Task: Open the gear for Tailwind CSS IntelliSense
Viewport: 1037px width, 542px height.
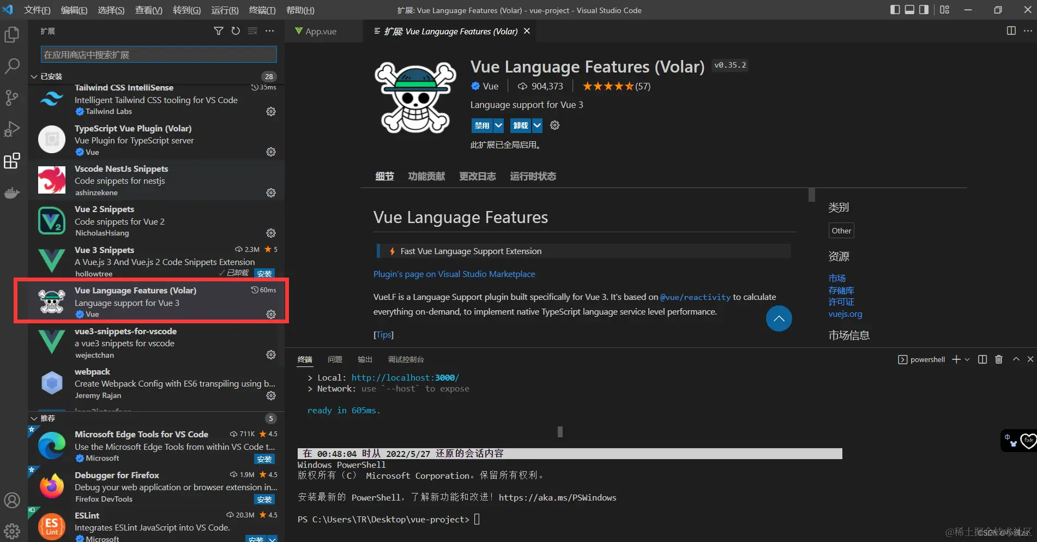Action: [x=271, y=111]
